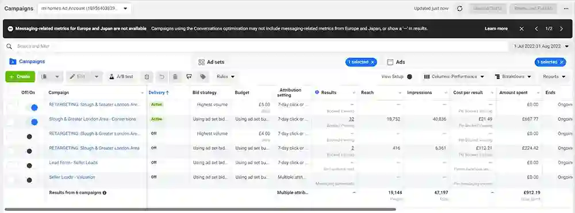
Task: Click the Ad sets grid icon
Action: (201, 62)
